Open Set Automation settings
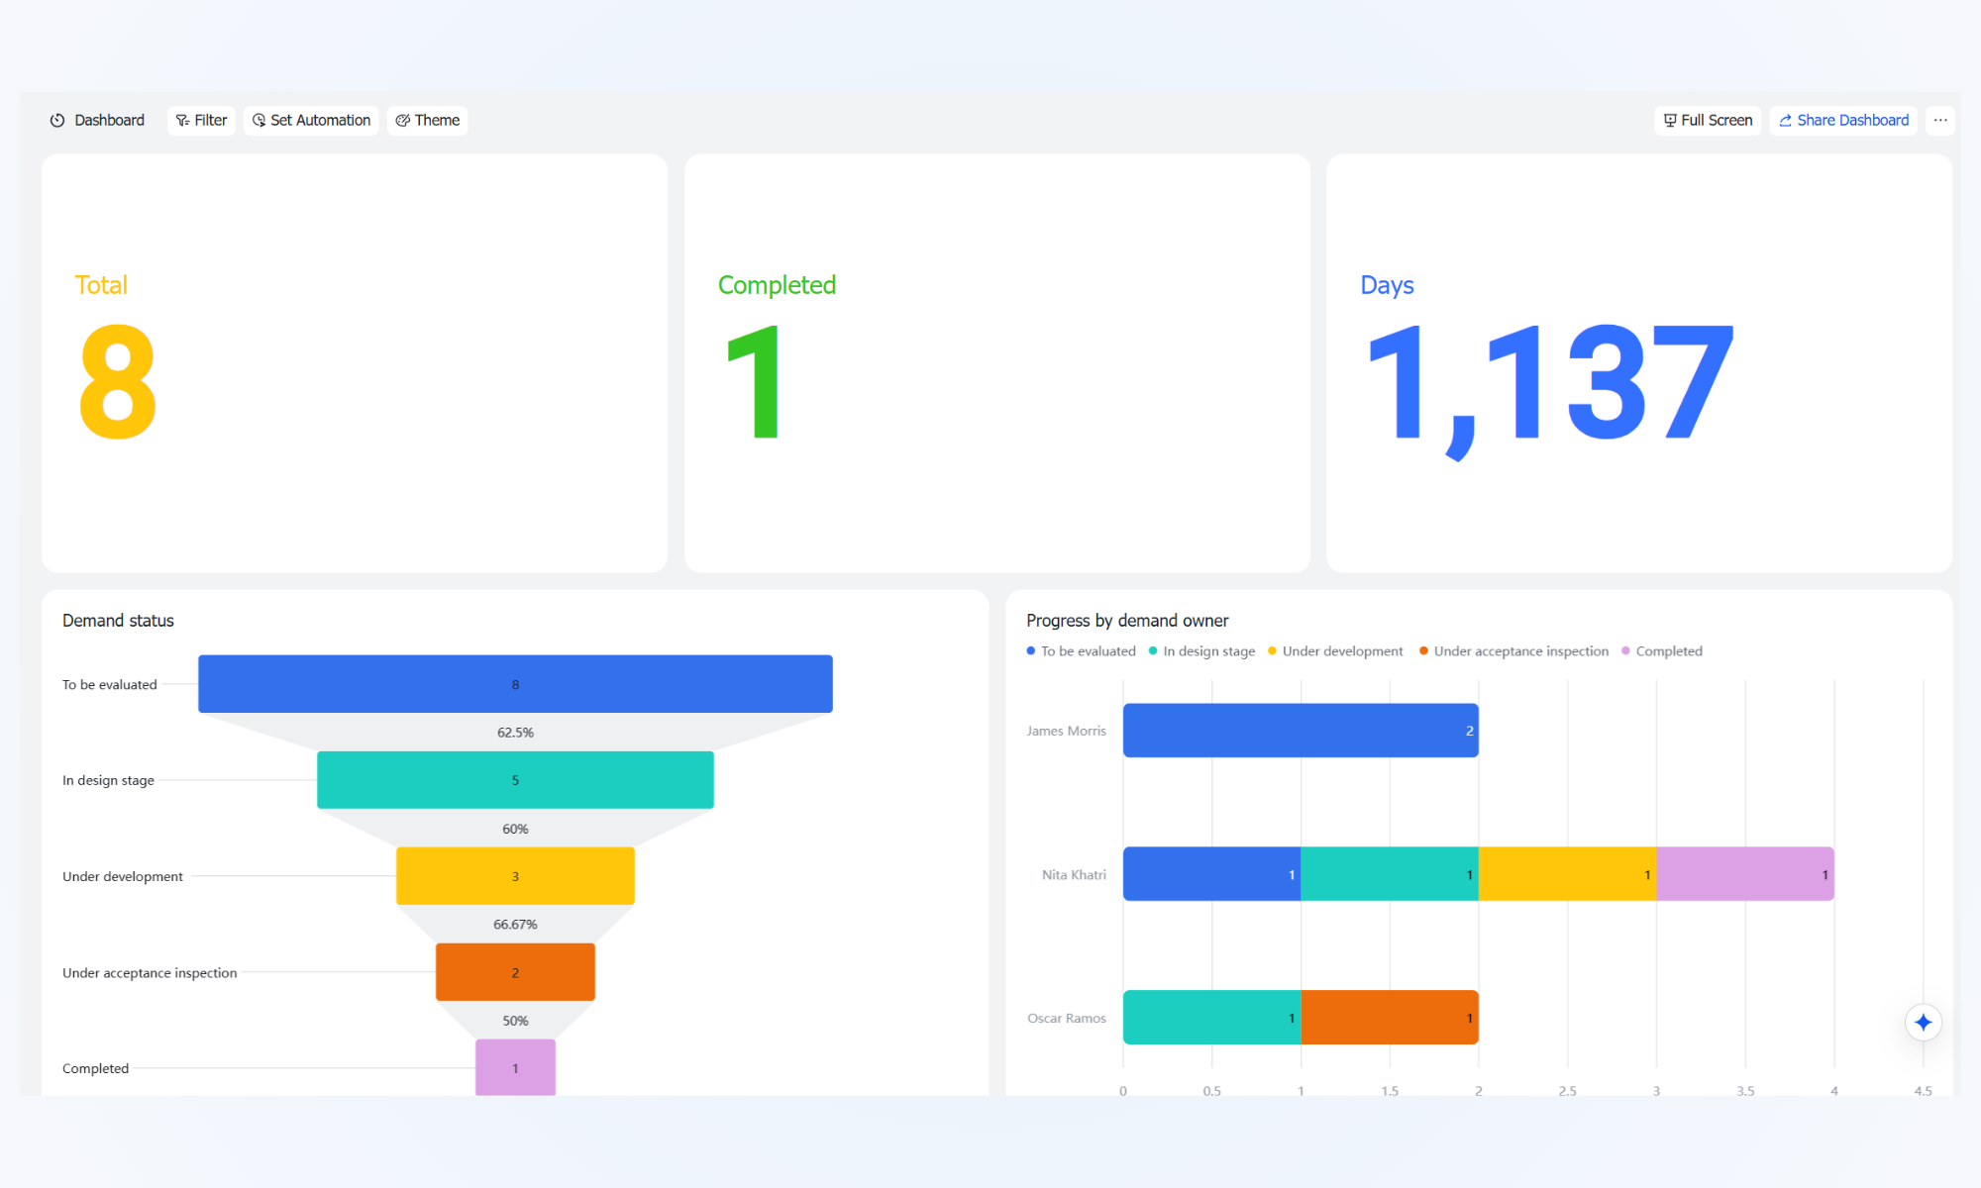 [311, 120]
